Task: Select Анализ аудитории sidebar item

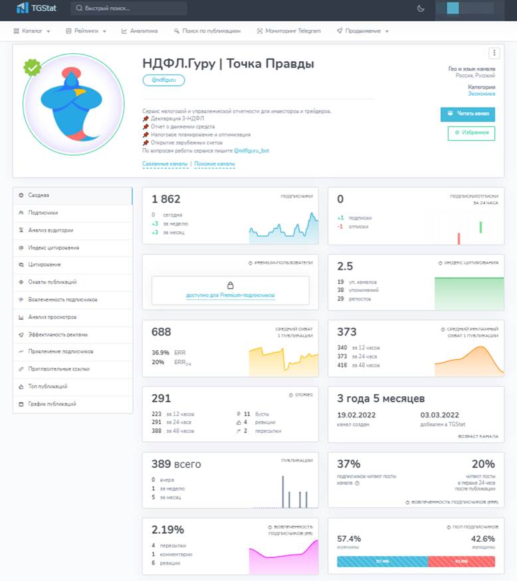Action: click(x=72, y=230)
